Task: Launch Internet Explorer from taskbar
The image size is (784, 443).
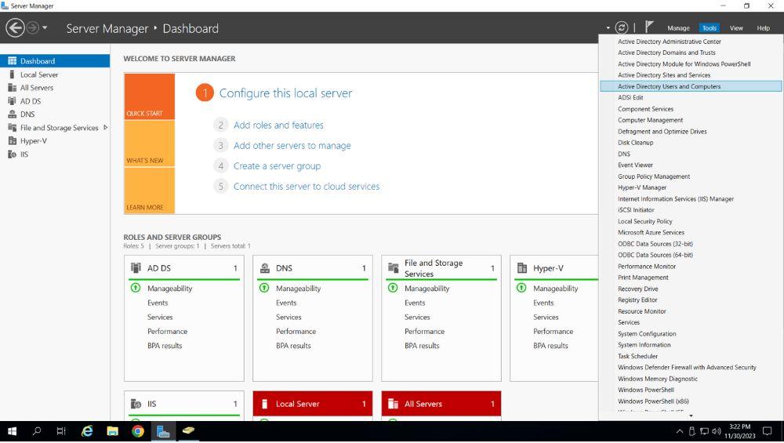Action: point(87,431)
